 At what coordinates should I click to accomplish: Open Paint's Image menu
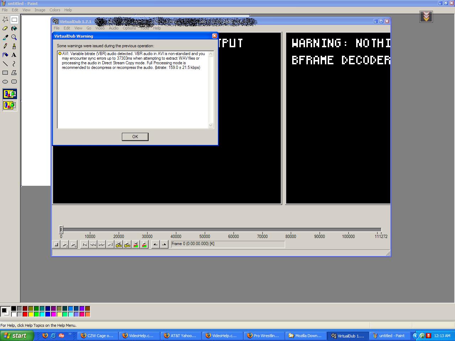point(40,10)
